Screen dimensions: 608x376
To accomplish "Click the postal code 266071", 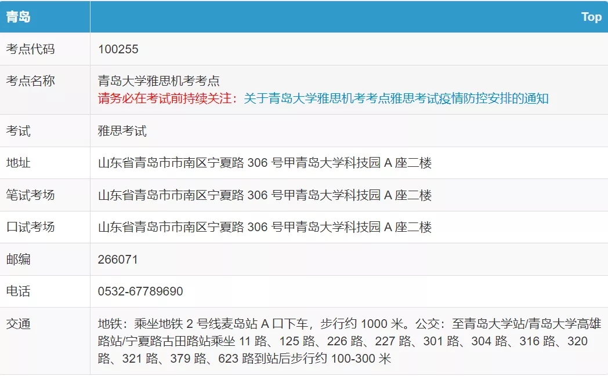I will 118,259.
